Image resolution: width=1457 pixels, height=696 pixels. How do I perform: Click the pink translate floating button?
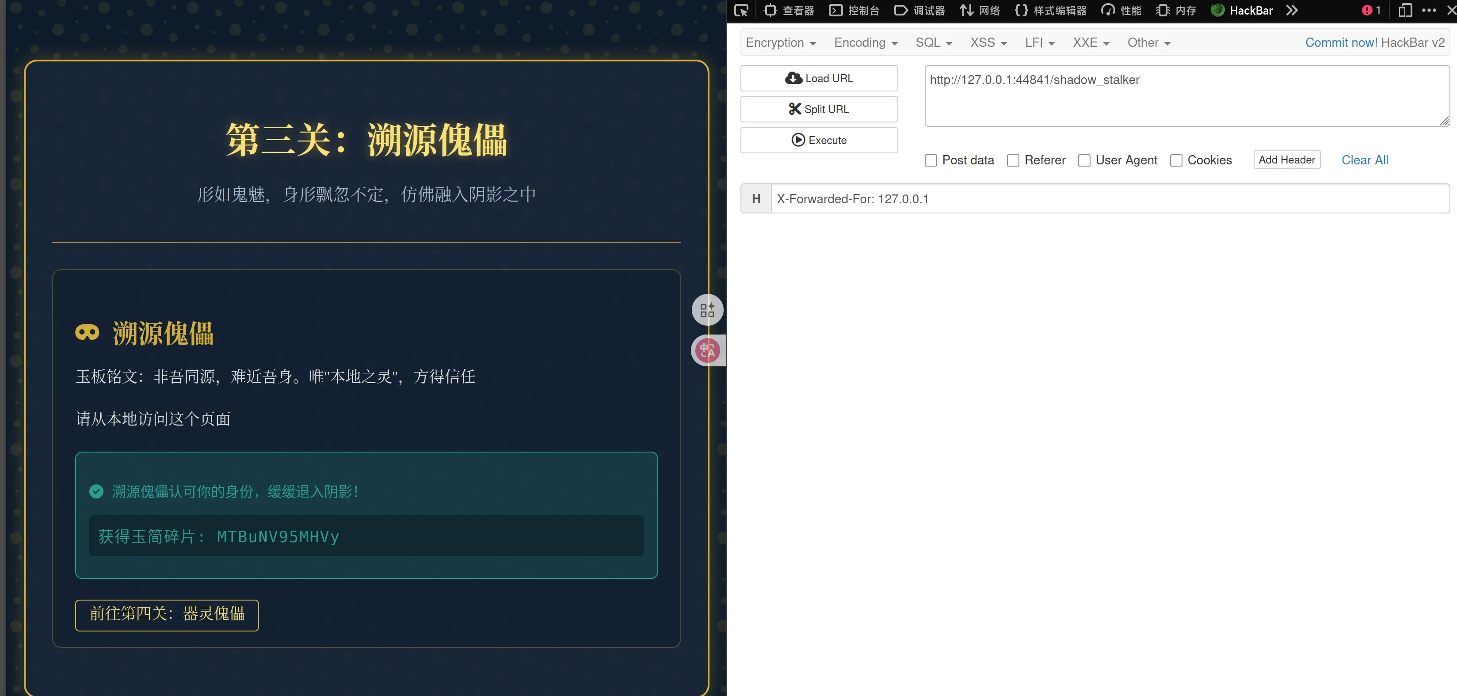point(707,350)
